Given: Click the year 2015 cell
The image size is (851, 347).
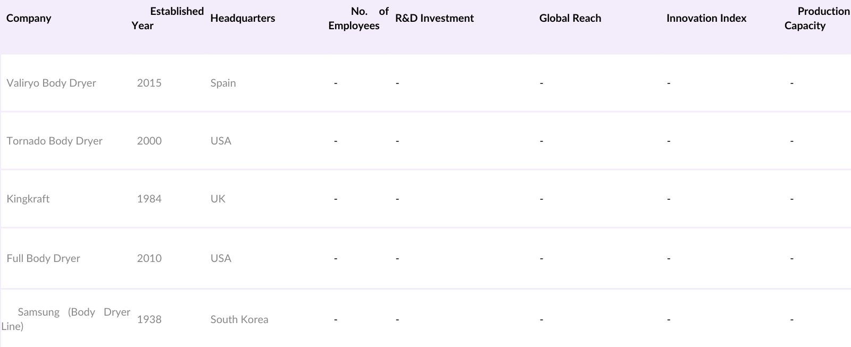Looking at the screenshot, I should click(149, 83).
